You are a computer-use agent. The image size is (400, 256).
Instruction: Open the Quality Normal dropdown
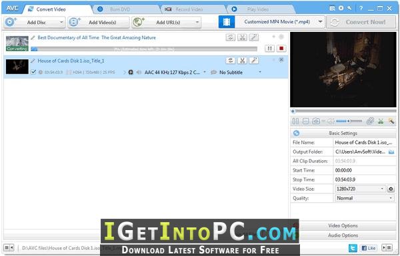(364, 198)
